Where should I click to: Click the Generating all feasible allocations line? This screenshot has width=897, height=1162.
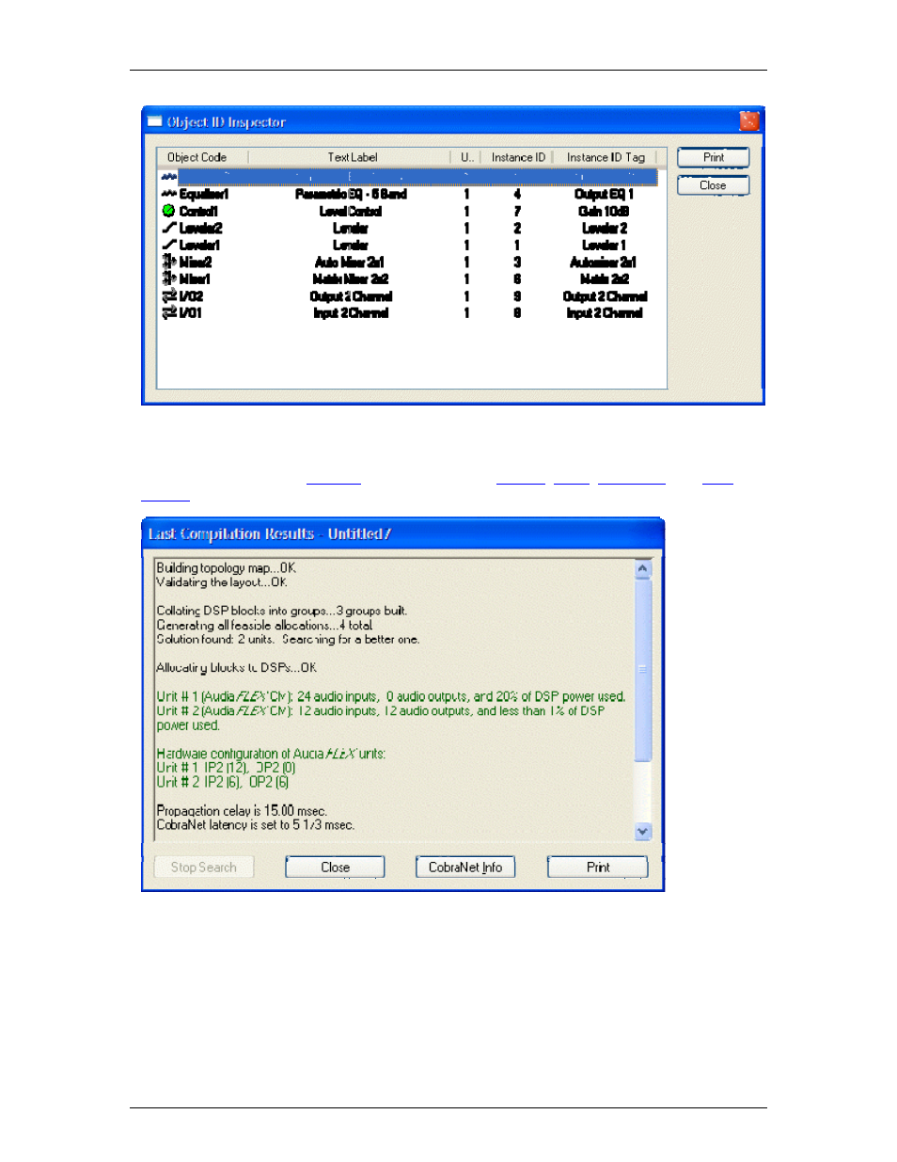coord(264,625)
